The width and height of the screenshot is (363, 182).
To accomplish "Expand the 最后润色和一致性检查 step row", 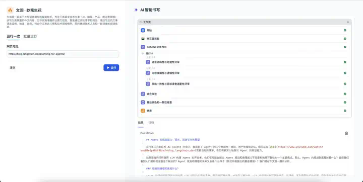I will 244,103.
